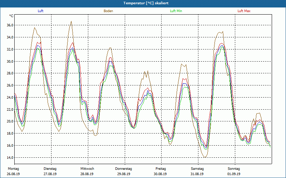Select the 14,0 y-axis value

10,157
